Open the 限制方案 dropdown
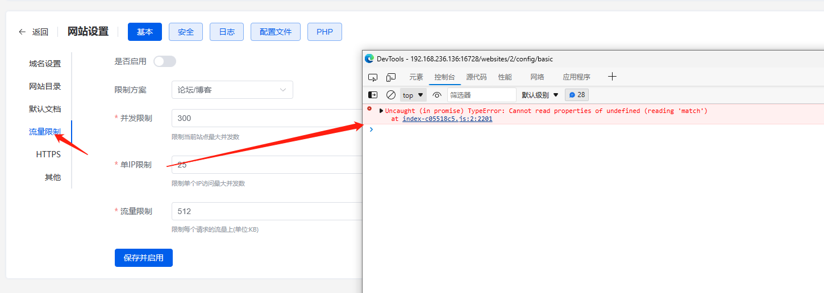The height and width of the screenshot is (293, 824). 232,90
